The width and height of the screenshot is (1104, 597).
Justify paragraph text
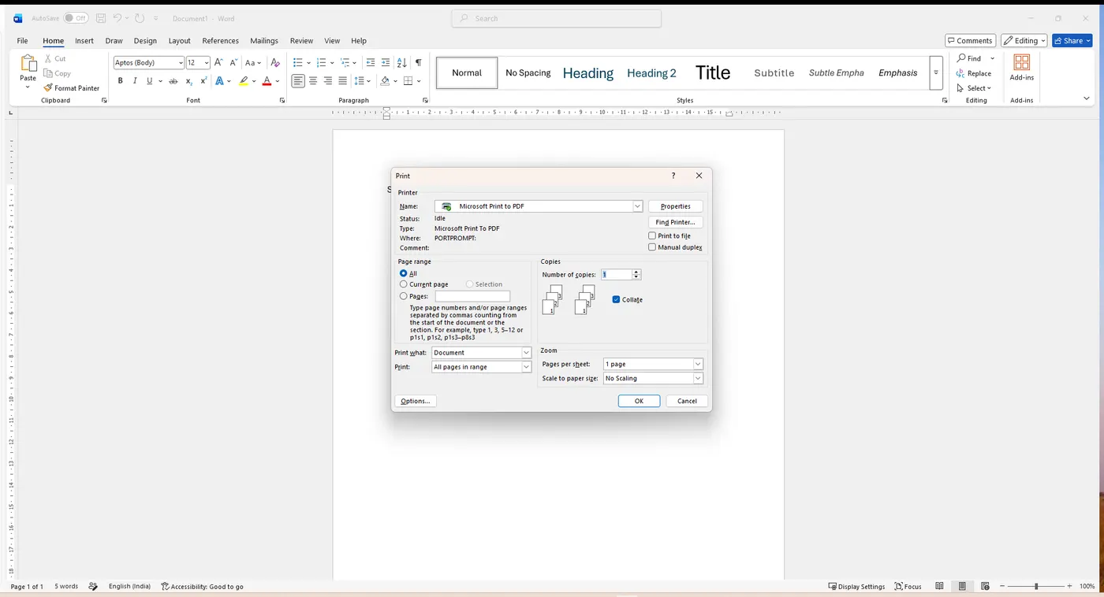[x=342, y=81]
